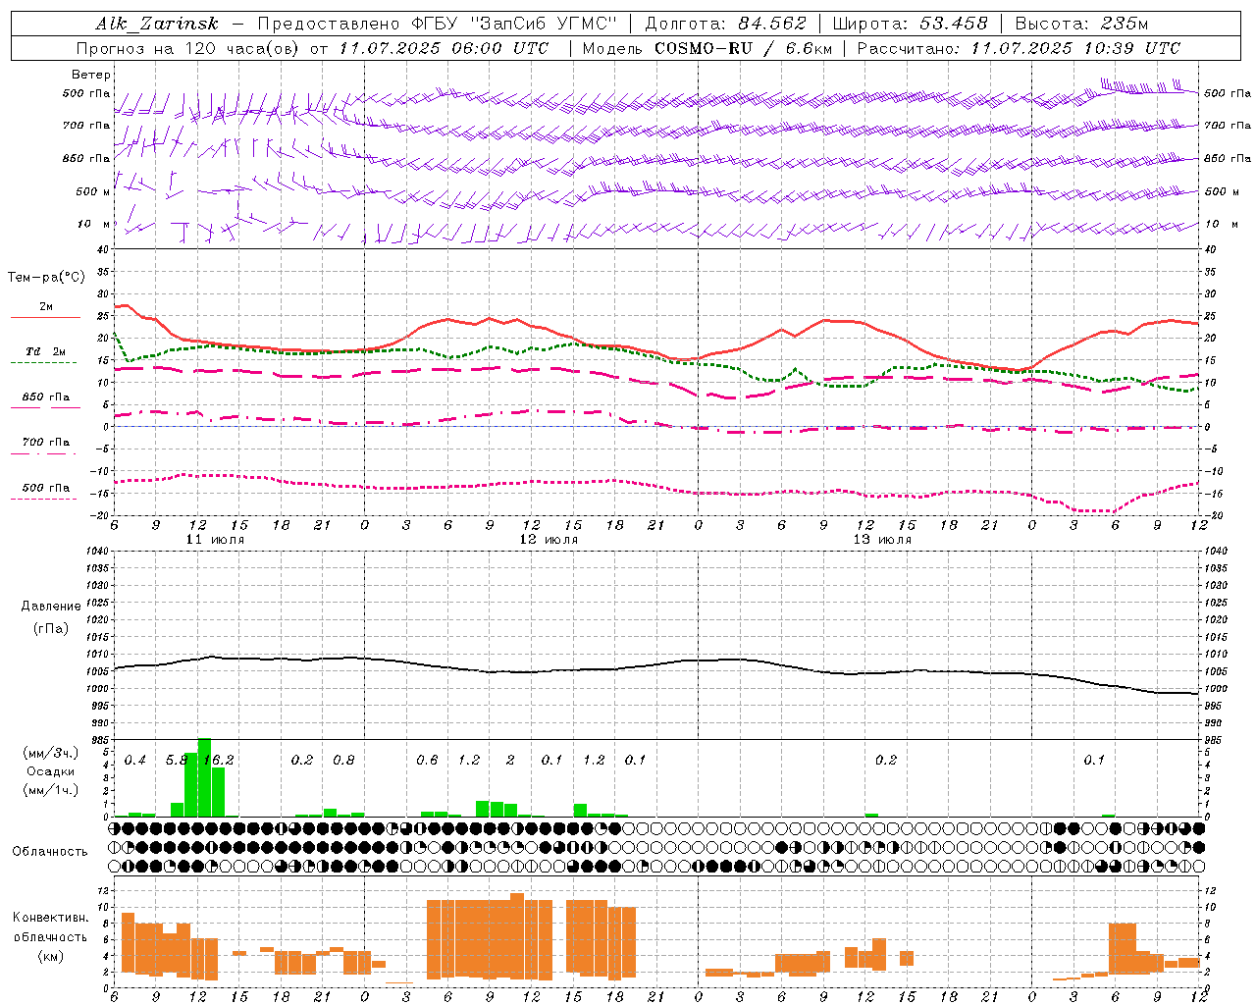Select the calculation time 11.07.2025 10:39 UTC
Screen dimensions: 1256x1005
[x=1076, y=48]
